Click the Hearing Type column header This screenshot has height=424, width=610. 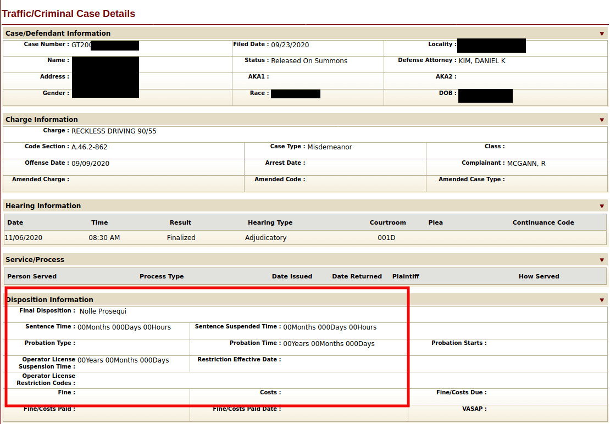click(270, 222)
